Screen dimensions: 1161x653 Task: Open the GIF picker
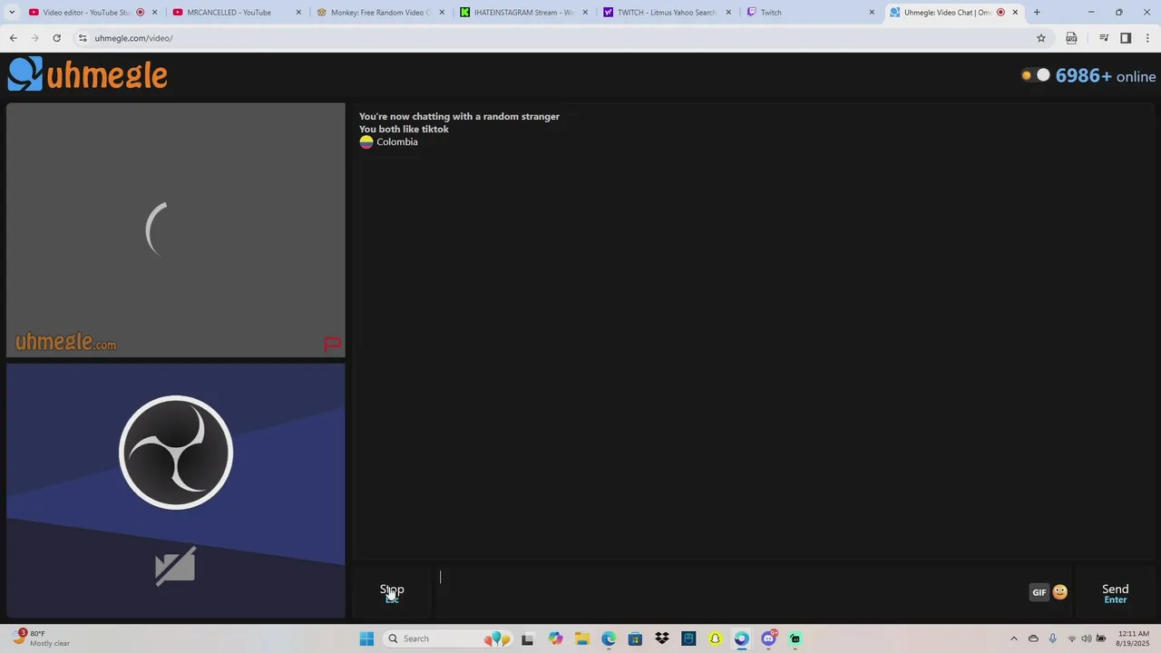point(1039,592)
